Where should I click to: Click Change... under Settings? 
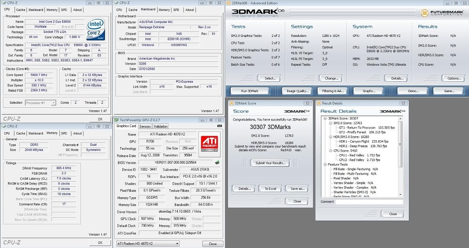(x=332, y=78)
